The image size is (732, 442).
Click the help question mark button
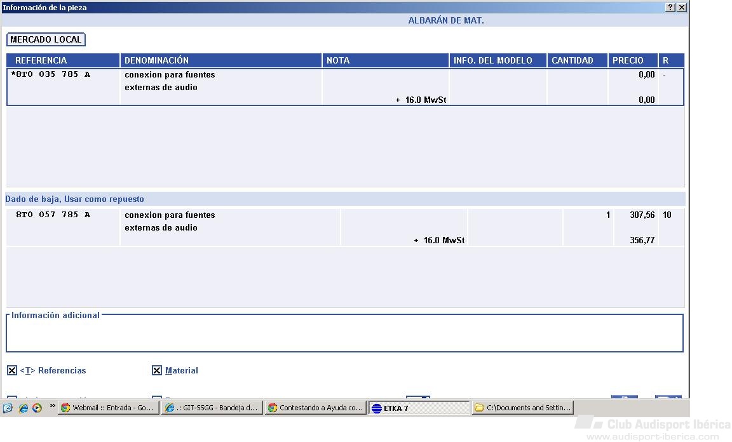[670, 8]
